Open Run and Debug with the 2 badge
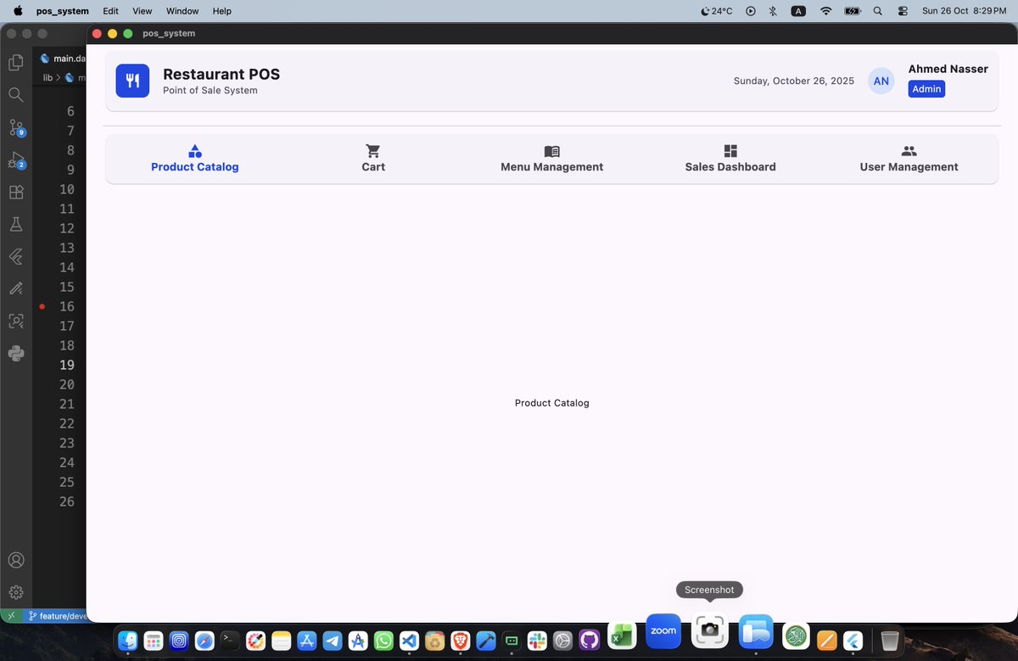1018x661 pixels. point(16,160)
